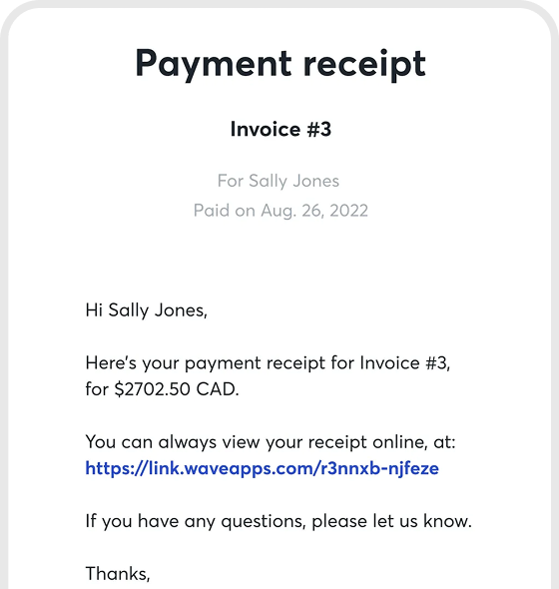Click Invoice #3 in the body sentence
The height and width of the screenshot is (589, 559).
[405, 363]
